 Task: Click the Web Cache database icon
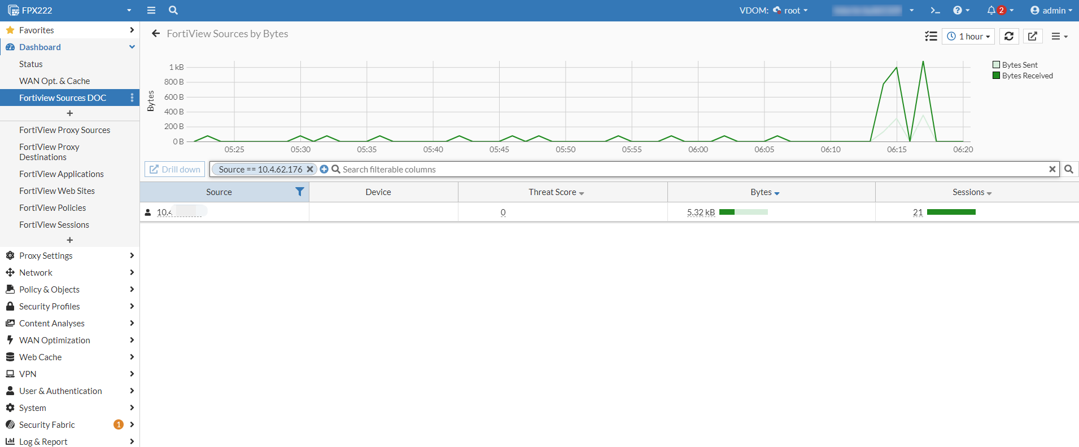10,357
